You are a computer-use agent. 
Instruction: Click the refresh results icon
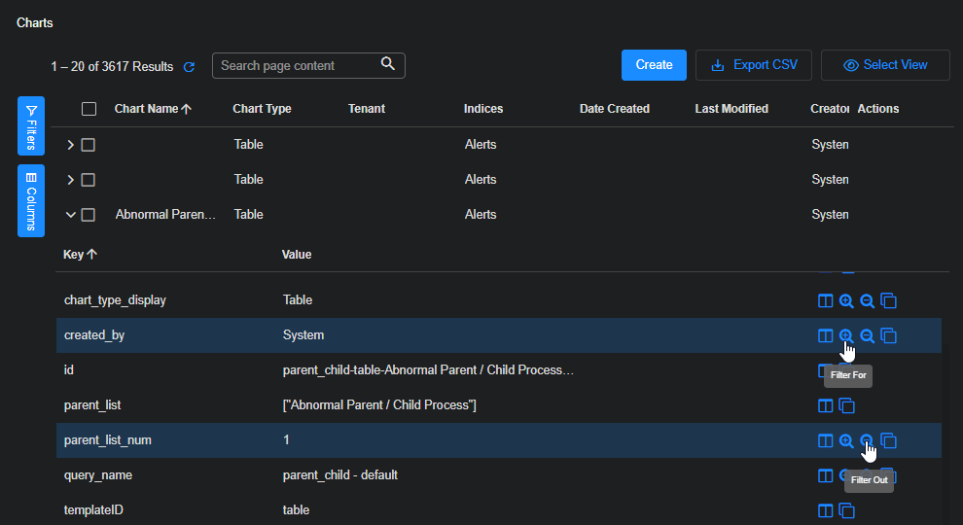coord(190,67)
